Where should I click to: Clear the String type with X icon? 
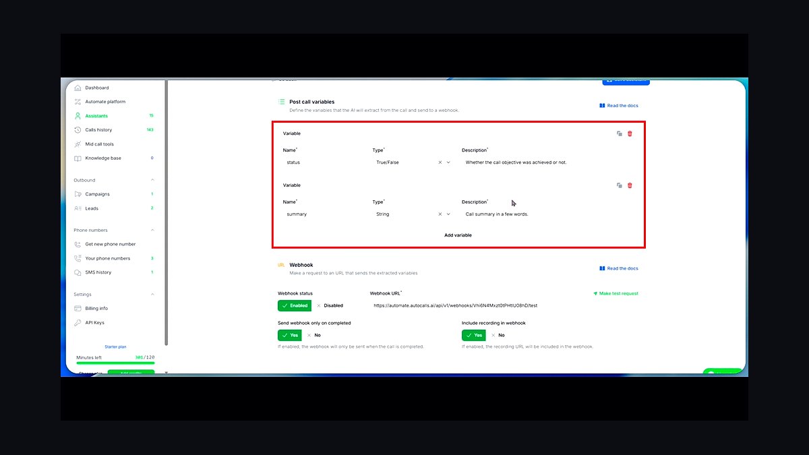tap(440, 214)
